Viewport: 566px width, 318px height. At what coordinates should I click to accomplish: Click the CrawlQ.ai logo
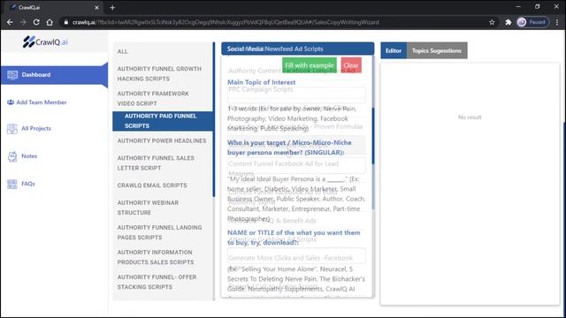(x=45, y=42)
